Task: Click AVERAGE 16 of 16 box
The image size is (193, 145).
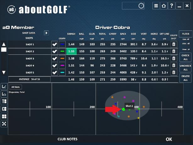Action: tap(30, 79)
